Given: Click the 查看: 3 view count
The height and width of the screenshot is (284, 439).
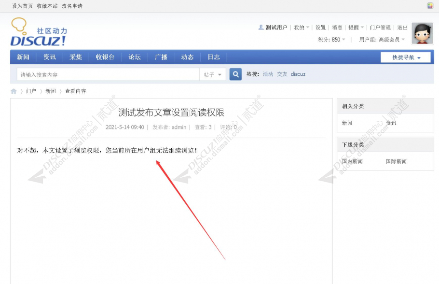Looking at the screenshot, I should (203, 128).
